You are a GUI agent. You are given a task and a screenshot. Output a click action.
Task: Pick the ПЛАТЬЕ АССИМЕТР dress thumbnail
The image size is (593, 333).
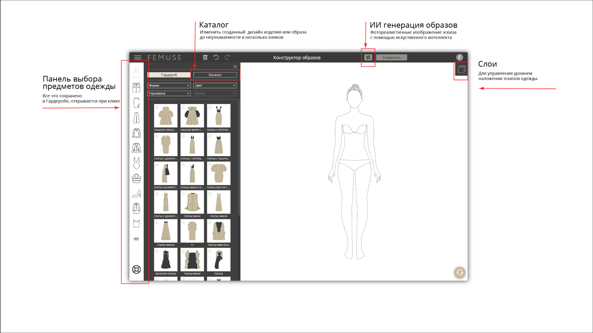tap(166, 173)
